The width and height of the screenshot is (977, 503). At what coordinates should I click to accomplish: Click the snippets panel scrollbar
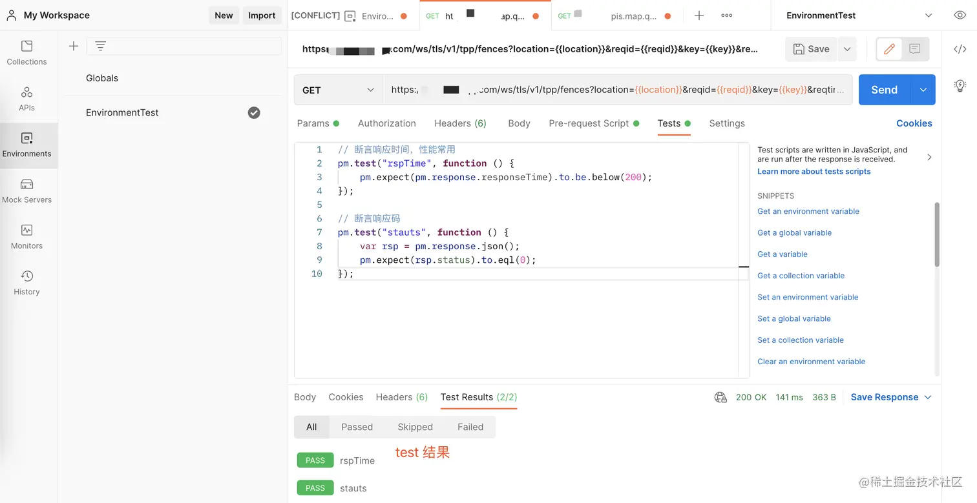coord(937,234)
